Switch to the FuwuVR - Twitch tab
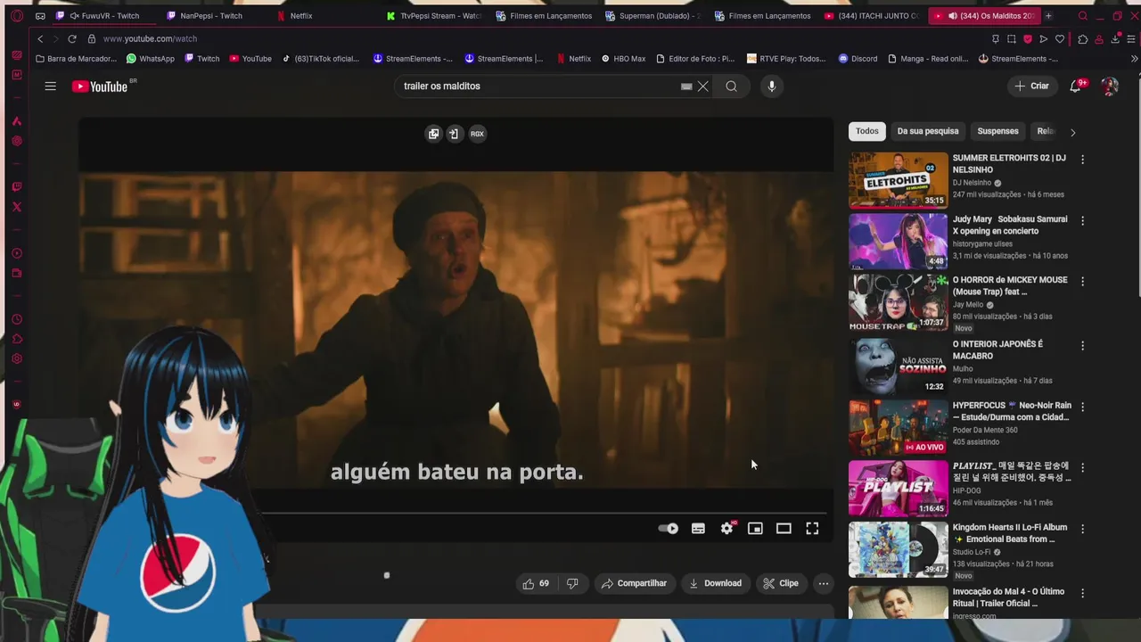 point(103,16)
